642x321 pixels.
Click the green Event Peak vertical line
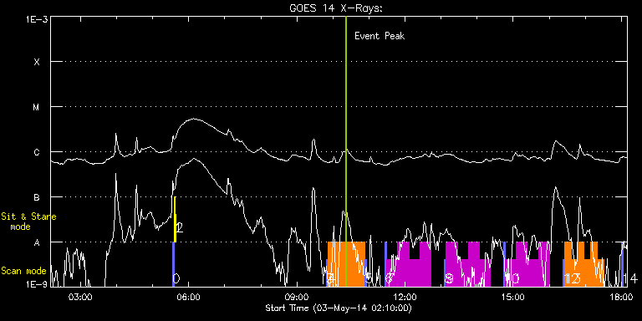(346, 151)
